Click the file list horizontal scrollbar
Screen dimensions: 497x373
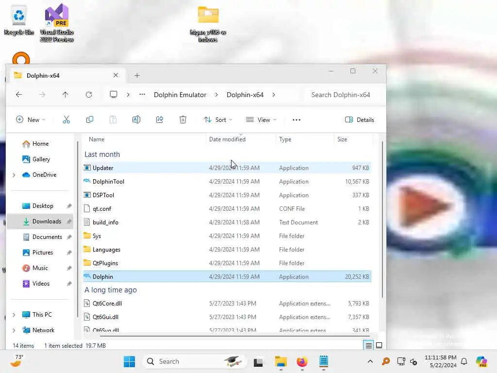[x=234, y=336]
